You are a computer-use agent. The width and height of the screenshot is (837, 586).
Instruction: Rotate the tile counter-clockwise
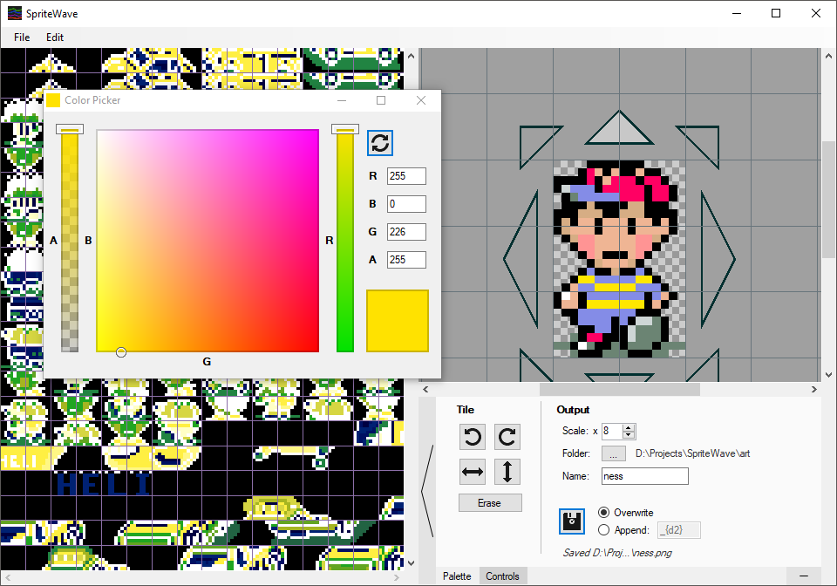(x=473, y=437)
